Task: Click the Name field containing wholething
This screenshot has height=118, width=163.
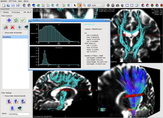Action: coord(19,114)
